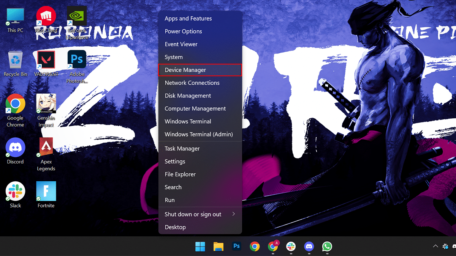Show hidden system tray icons
The image size is (456, 256).
tap(435, 247)
